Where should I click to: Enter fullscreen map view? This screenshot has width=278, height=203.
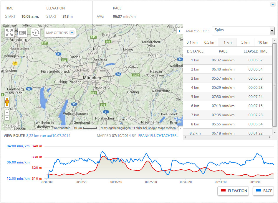tap(9, 33)
